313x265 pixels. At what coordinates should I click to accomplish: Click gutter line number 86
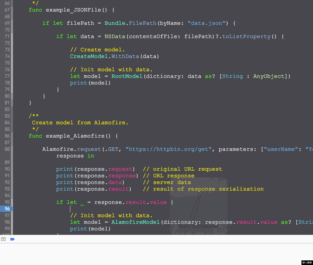coord(7,136)
